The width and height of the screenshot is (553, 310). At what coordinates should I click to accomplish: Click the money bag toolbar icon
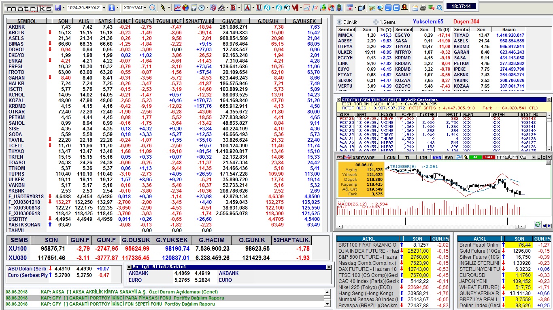(x=323, y=8)
